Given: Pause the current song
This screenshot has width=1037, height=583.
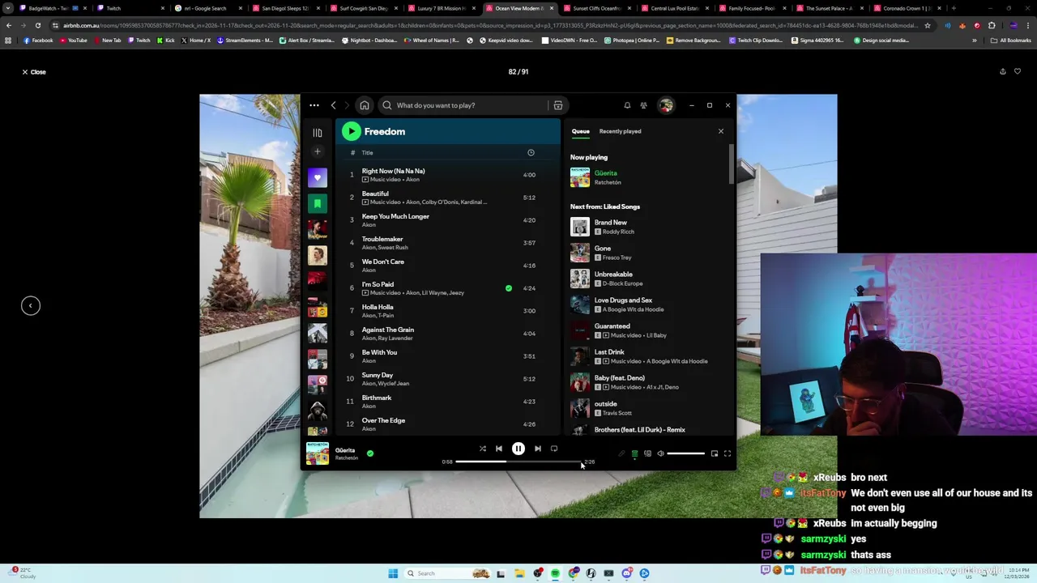Looking at the screenshot, I should 518,449.
